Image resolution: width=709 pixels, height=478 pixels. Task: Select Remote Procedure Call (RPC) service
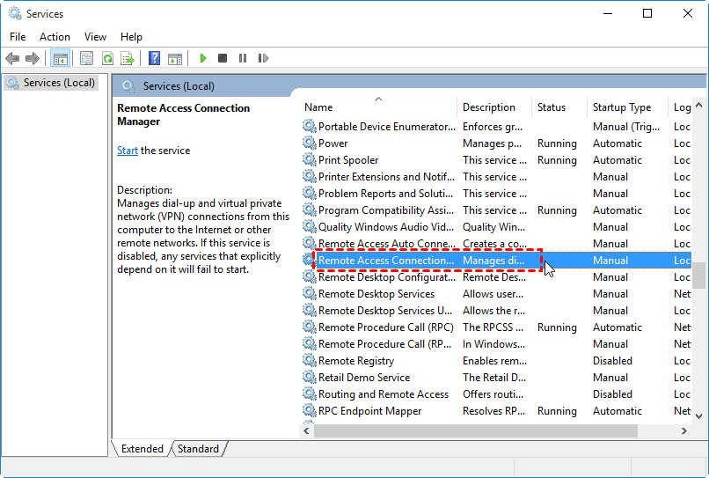click(385, 327)
